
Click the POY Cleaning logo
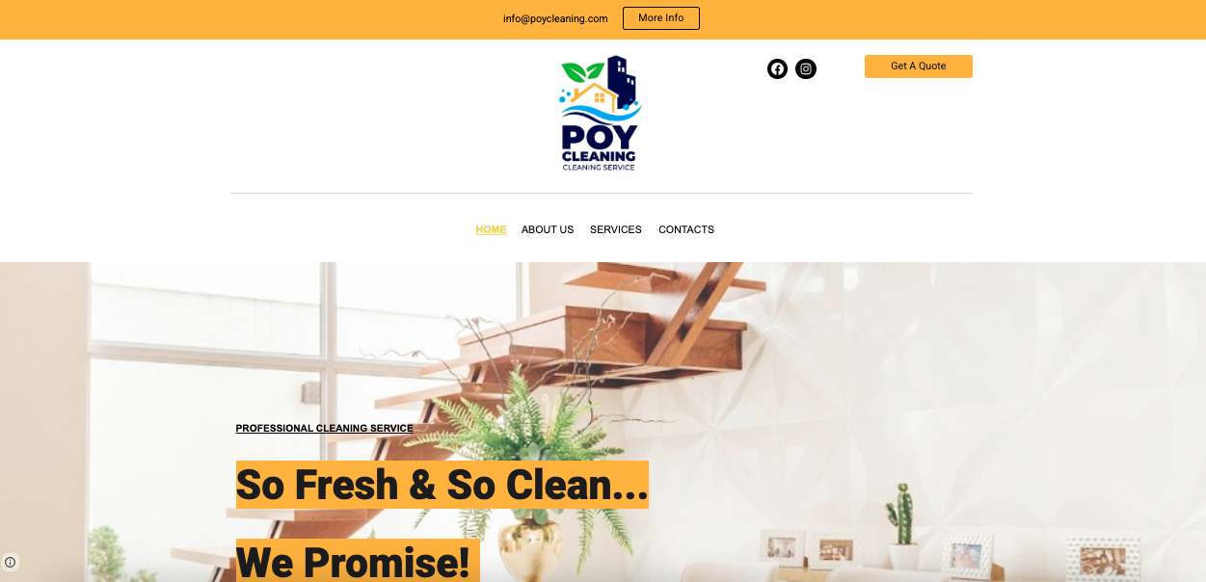pyautogui.click(x=600, y=114)
